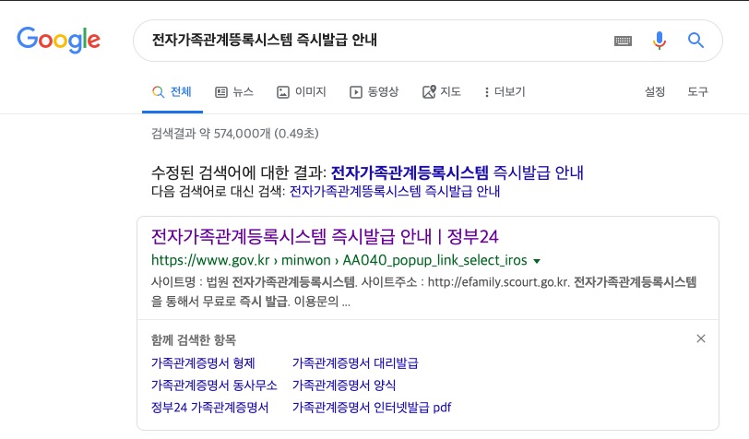Click the www.gov.kr result URL
The height and width of the screenshot is (439, 749).
click(x=339, y=260)
